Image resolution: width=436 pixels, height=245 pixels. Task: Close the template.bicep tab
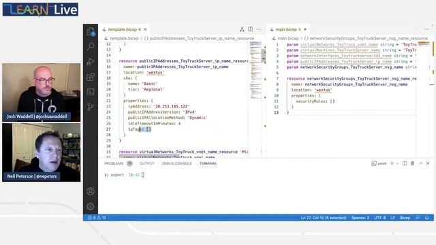tap(145, 29)
